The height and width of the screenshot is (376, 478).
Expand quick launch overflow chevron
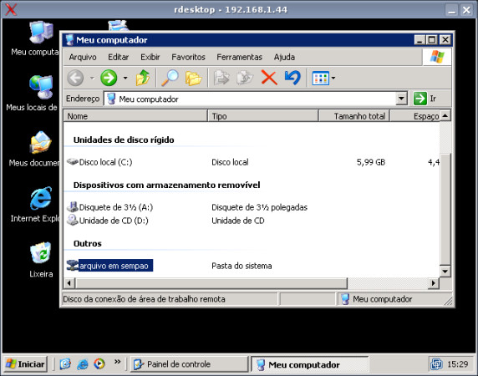pyautogui.click(x=117, y=362)
